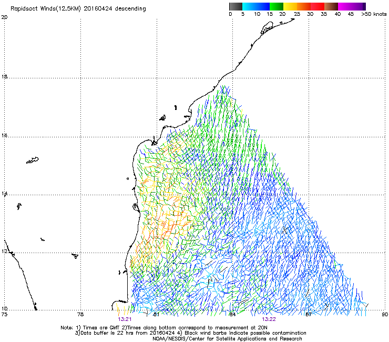
Task: Click the orange 25-30 knots legend swatch
Action: (x=304, y=6)
